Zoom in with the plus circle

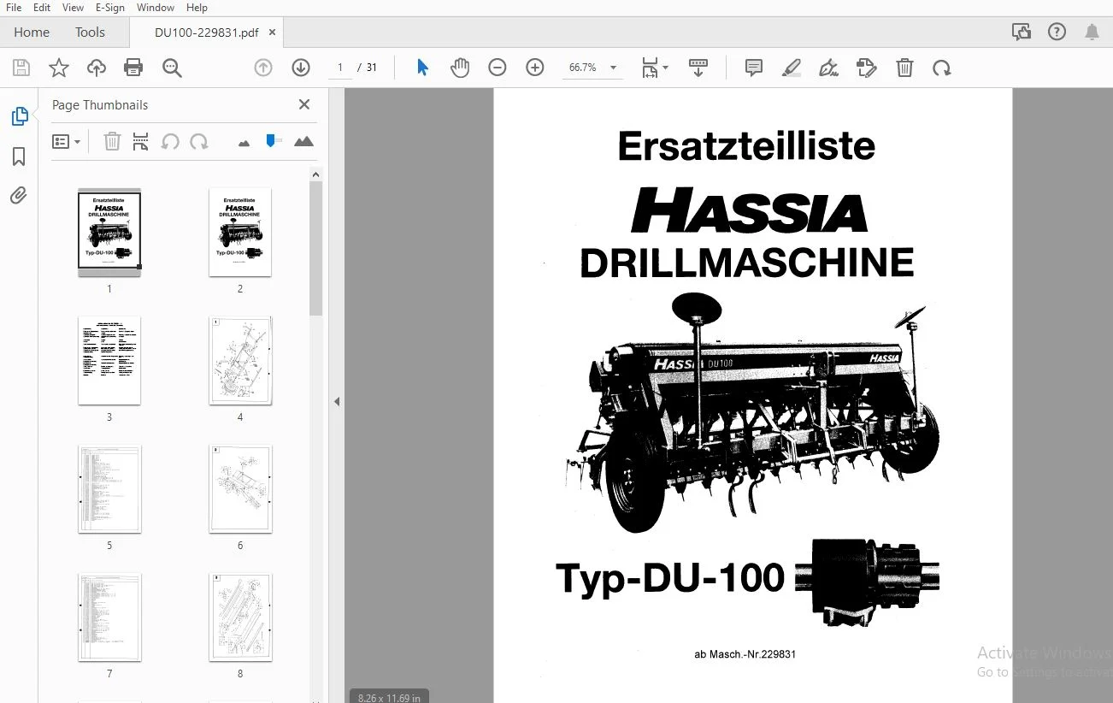point(535,68)
